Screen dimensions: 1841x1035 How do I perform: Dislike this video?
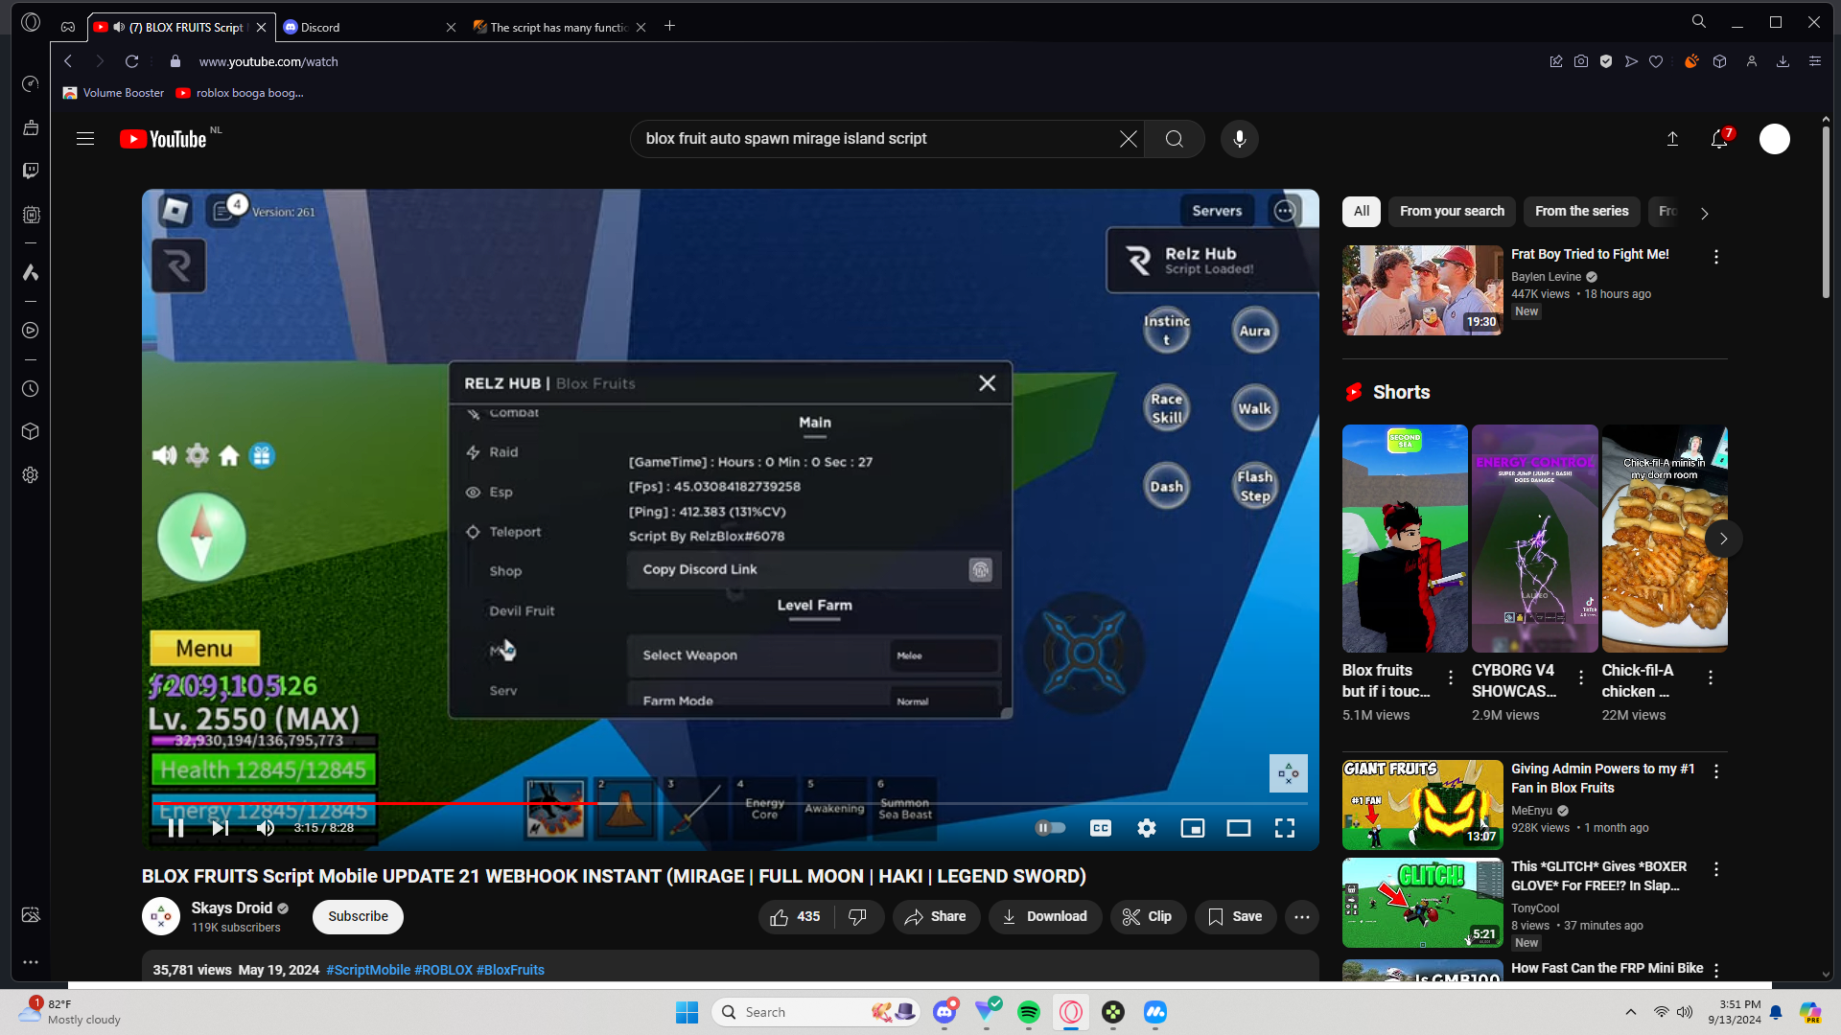point(858,917)
